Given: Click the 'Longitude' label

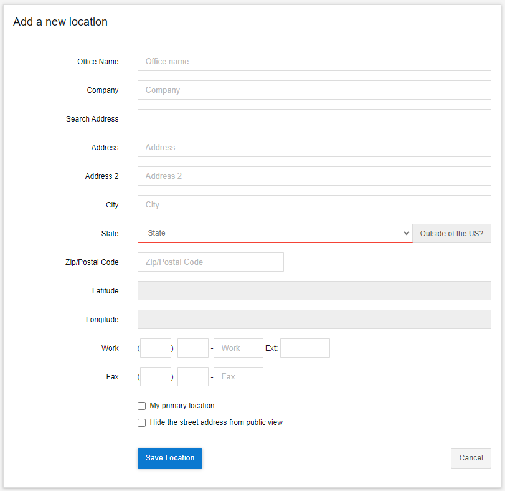Looking at the screenshot, I should pyautogui.click(x=102, y=320).
